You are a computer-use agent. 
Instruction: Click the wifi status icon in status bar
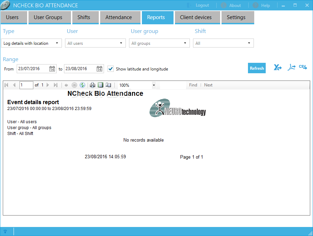tap(5, 231)
